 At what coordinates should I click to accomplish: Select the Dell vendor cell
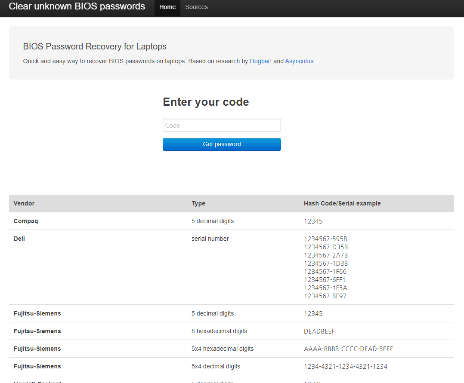[x=19, y=239]
